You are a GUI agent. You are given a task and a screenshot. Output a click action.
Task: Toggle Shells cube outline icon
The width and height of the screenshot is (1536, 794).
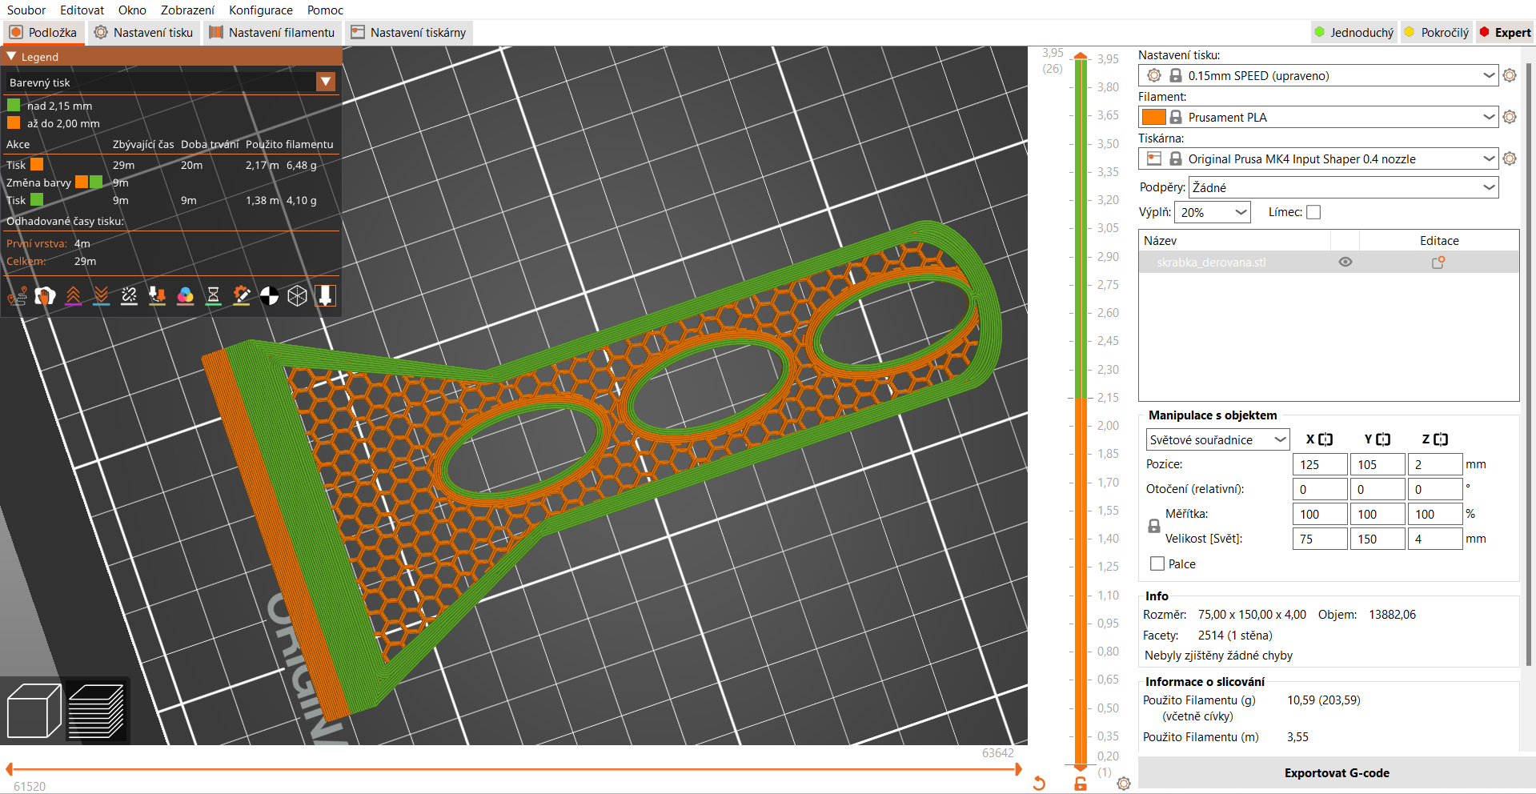pos(298,296)
